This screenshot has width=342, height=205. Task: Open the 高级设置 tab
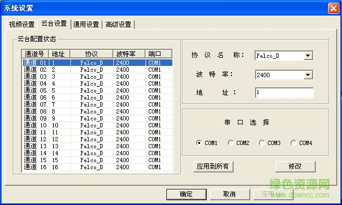pyautogui.click(x=119, y=24)
